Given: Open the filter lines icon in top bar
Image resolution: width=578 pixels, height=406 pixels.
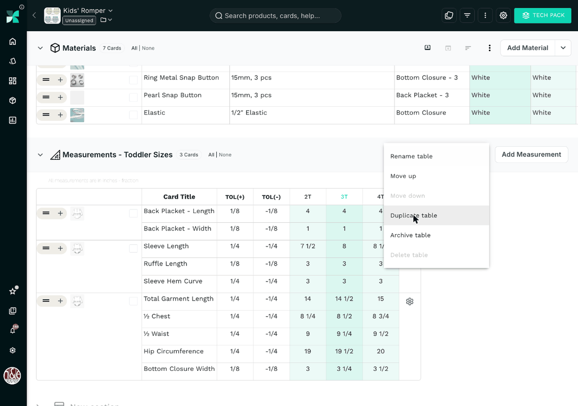Looking at the screenshot, I should pos(467,15).
